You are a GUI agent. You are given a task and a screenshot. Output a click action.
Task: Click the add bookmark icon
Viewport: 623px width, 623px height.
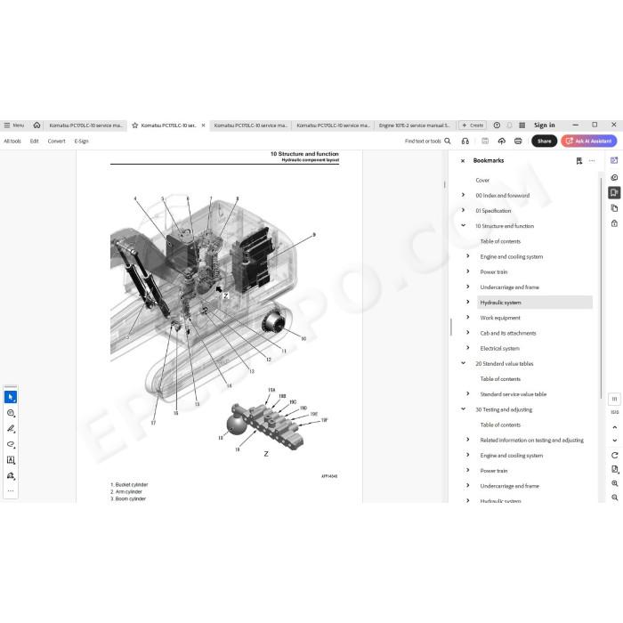578,161
